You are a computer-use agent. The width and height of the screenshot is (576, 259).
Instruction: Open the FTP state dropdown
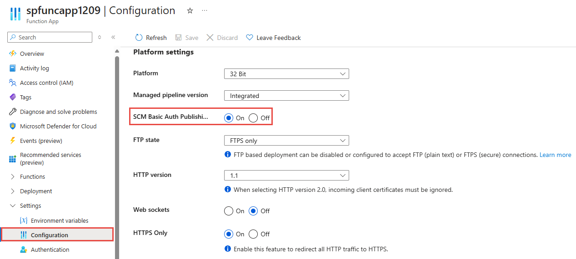286,141
